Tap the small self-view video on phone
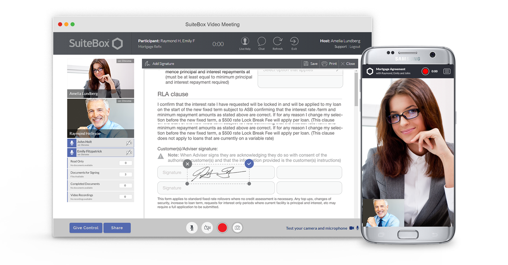The image size is (508, 265). point(383,213)
